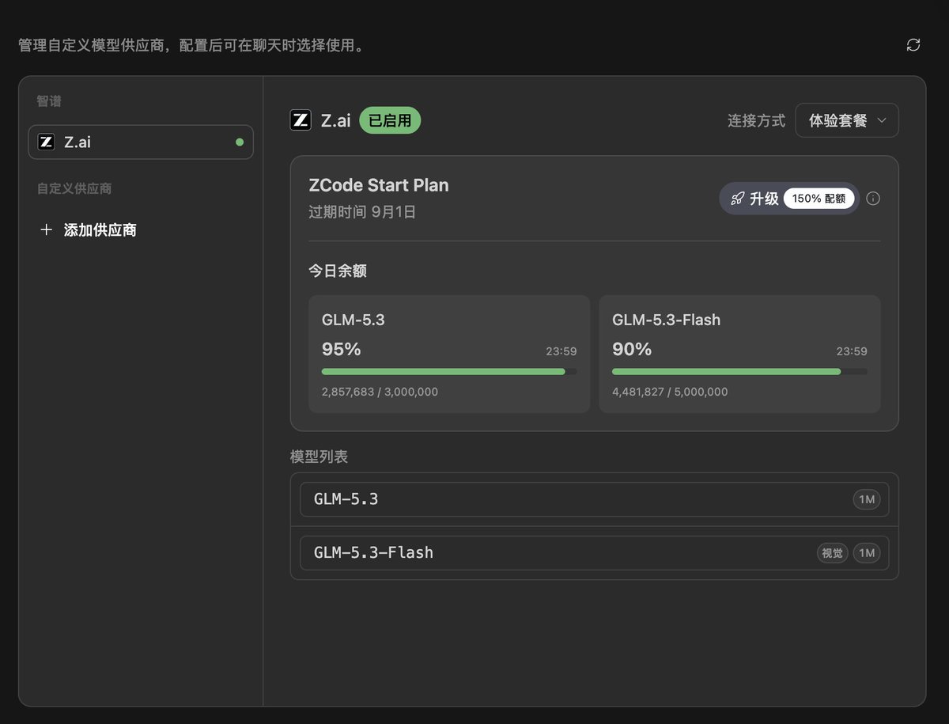949x724 pixels.
Task: Click the 自定义供应商 section label
Action: (74, 188)
